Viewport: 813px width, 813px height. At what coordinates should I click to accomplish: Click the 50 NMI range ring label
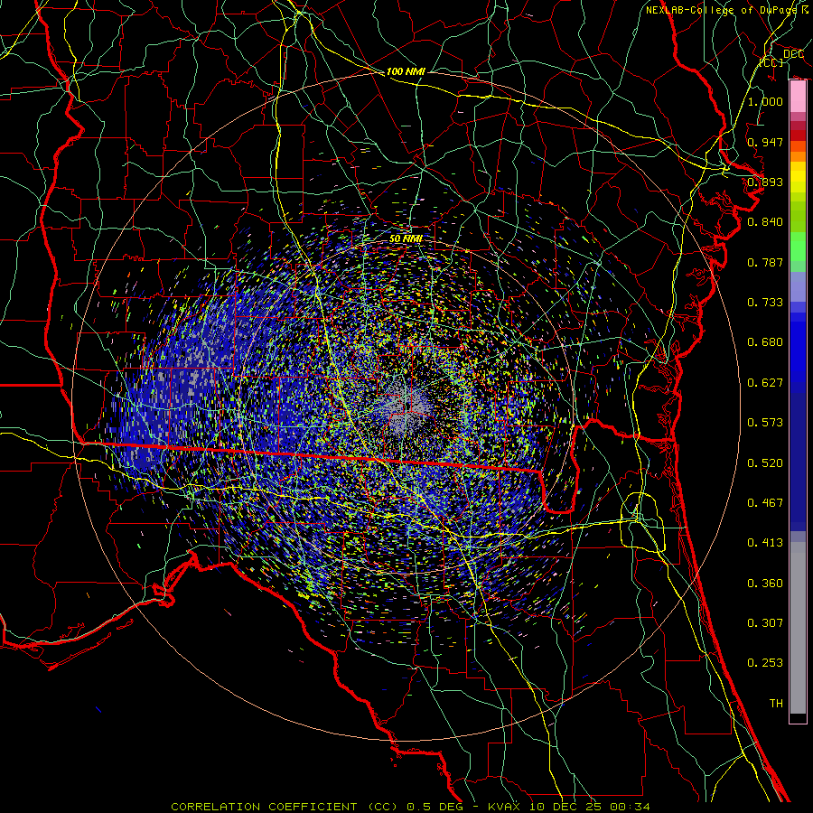pyautogui.click(x=406, y=239)
